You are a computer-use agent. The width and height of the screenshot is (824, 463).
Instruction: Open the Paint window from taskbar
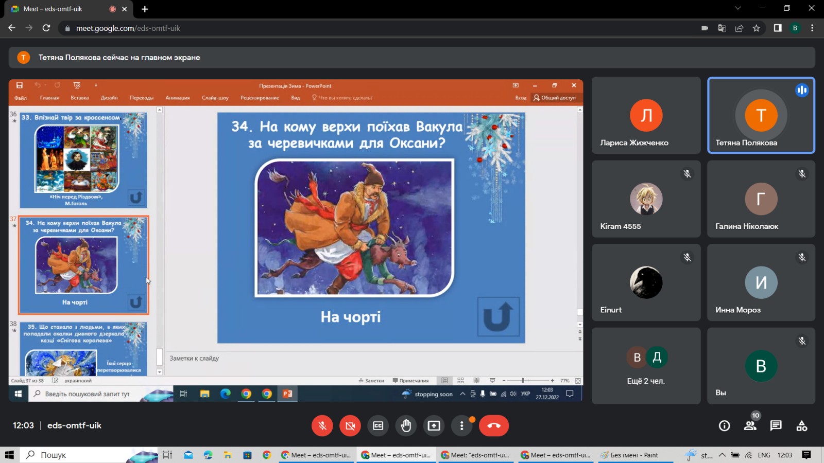pyautogui.click(x=629, y=455)
